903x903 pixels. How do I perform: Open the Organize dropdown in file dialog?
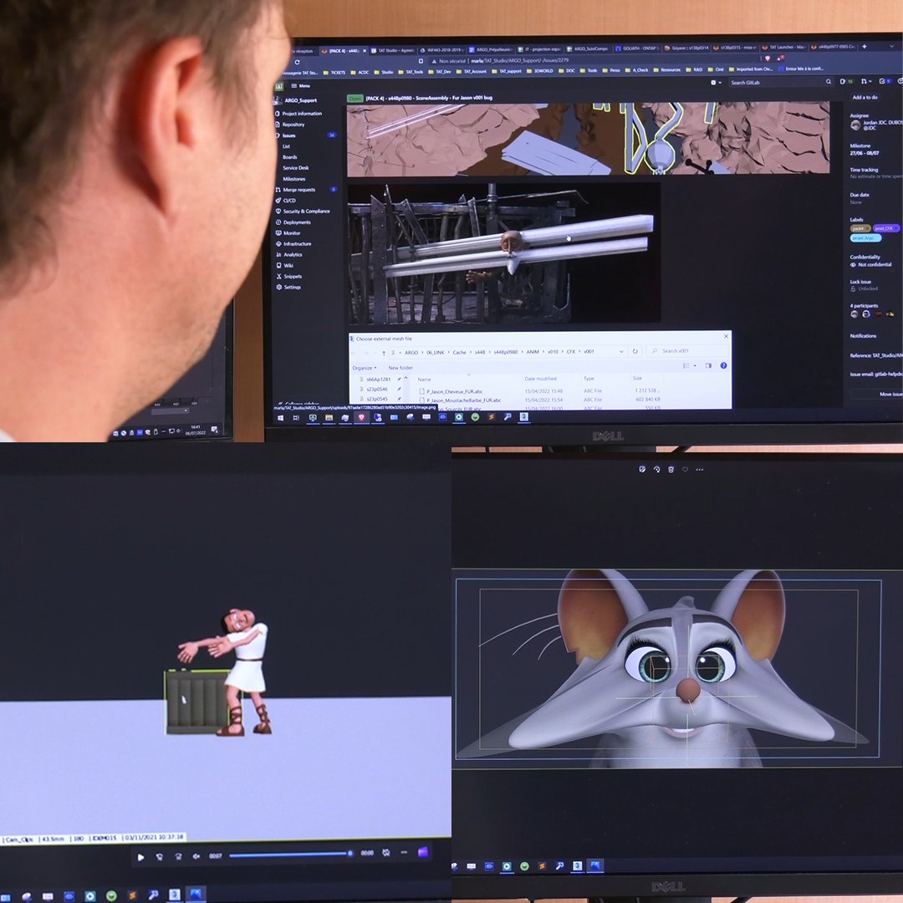pos(365,367)
